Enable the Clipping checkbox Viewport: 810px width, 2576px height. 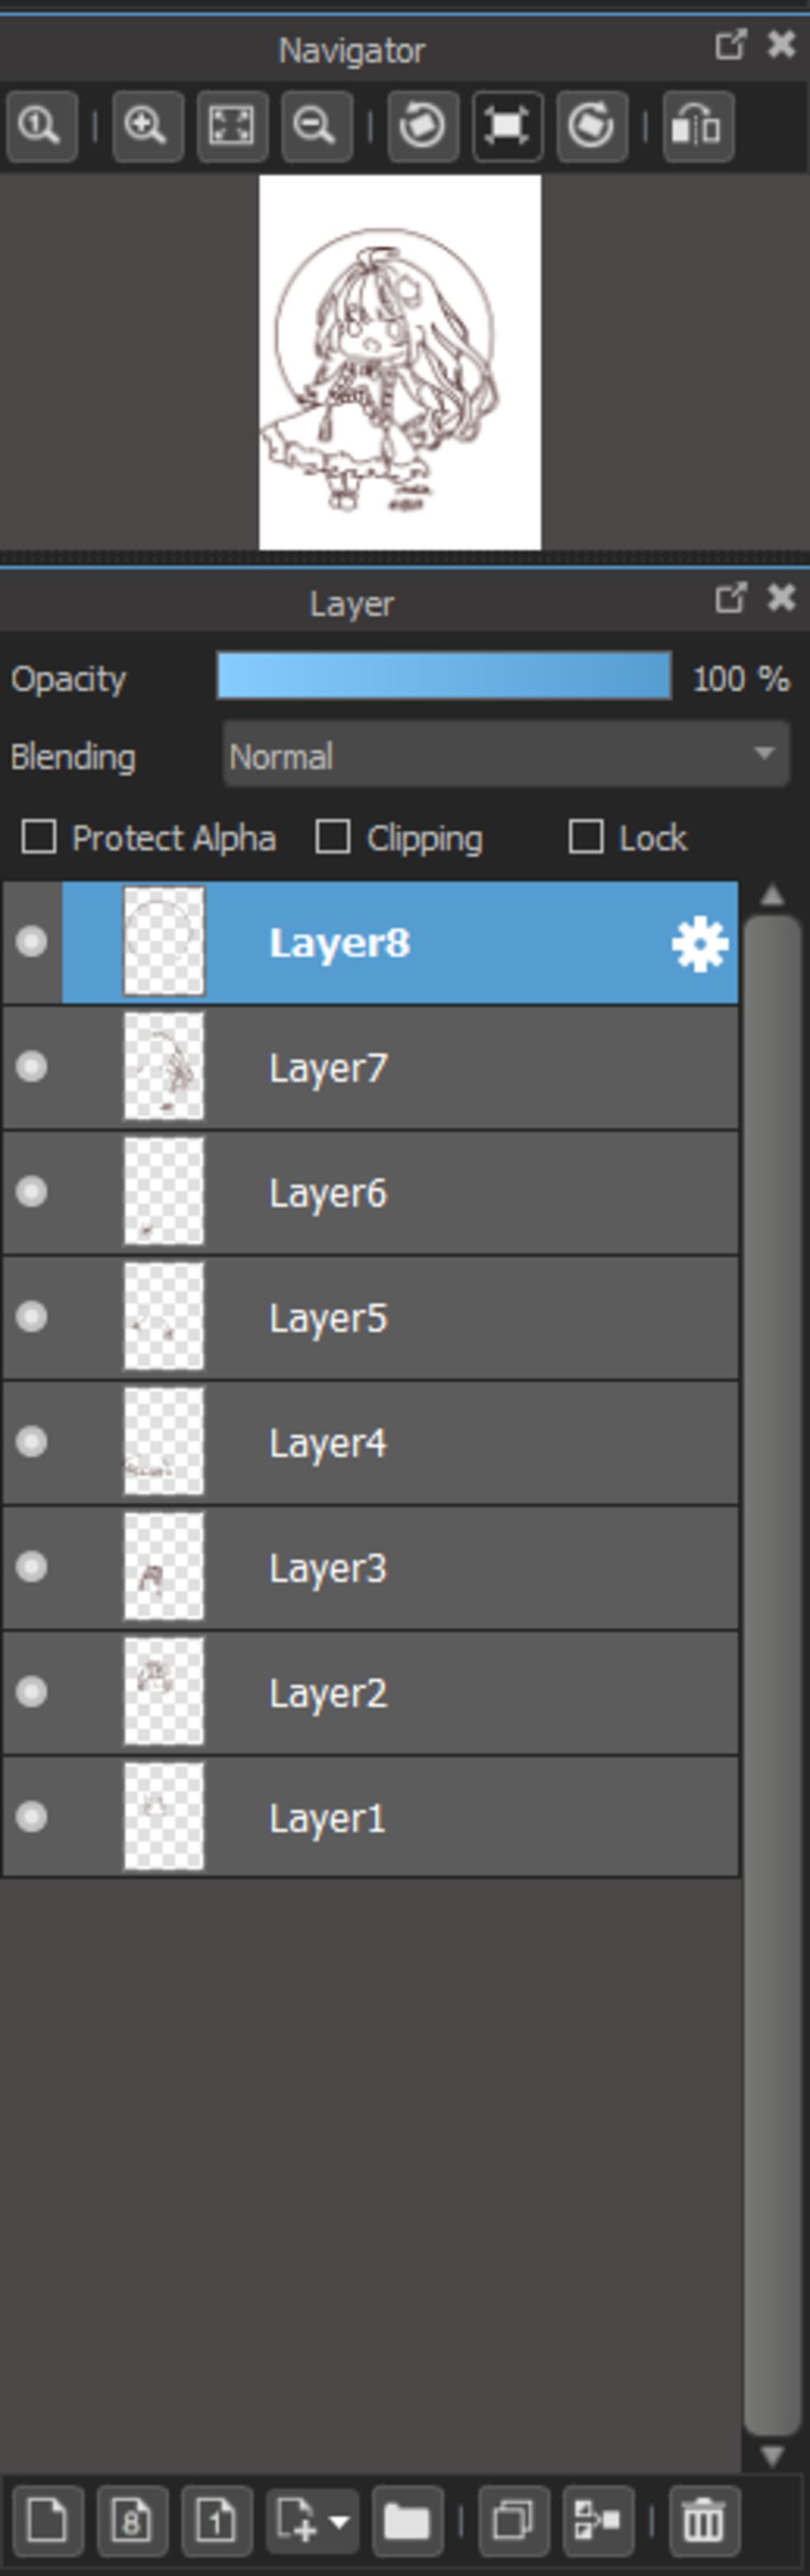click(333, 837)
